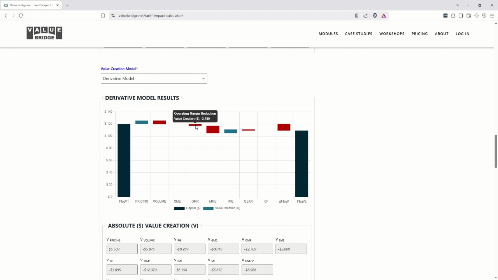Open the sidebar panel icon
This screenshot has width=498, height=280.
click(x=461, y=16)
